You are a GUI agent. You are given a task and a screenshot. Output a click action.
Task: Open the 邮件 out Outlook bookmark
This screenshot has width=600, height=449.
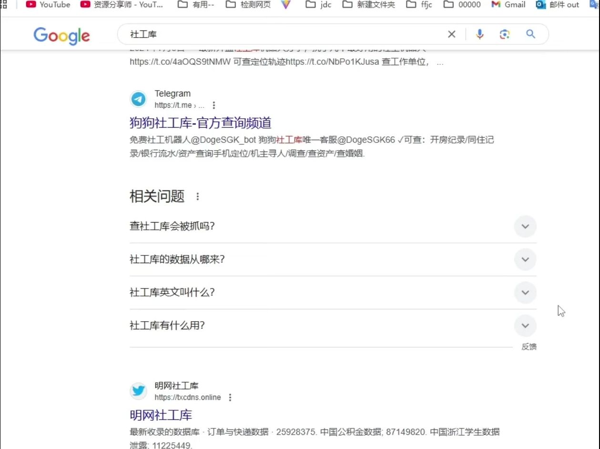(x=558, y=5)
